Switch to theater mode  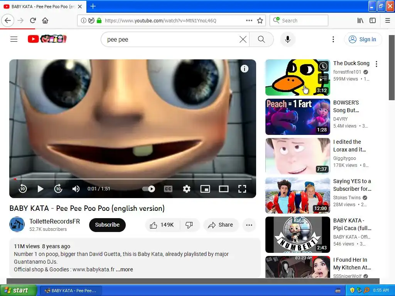coord(224,189)
